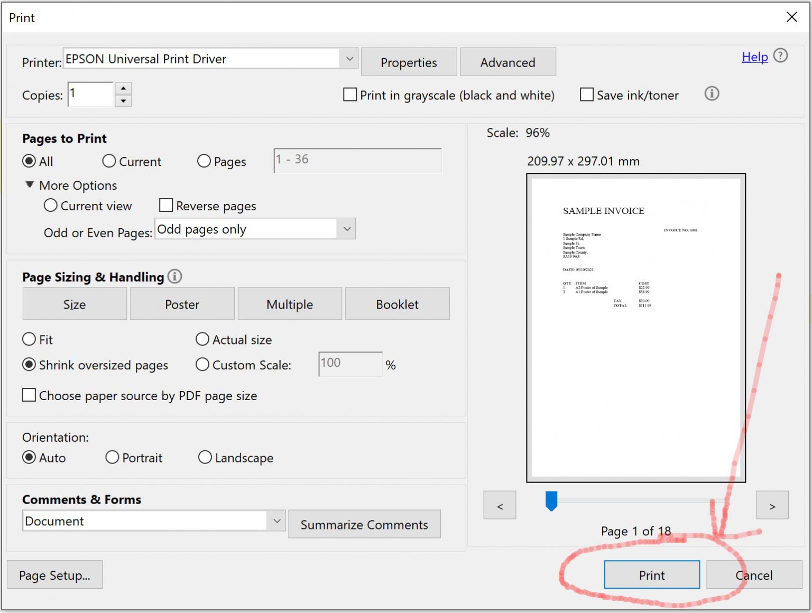Click the next page arrow under the preview
Image resolution: width=812 pixels, height=613 pixels.
point(772,505)
